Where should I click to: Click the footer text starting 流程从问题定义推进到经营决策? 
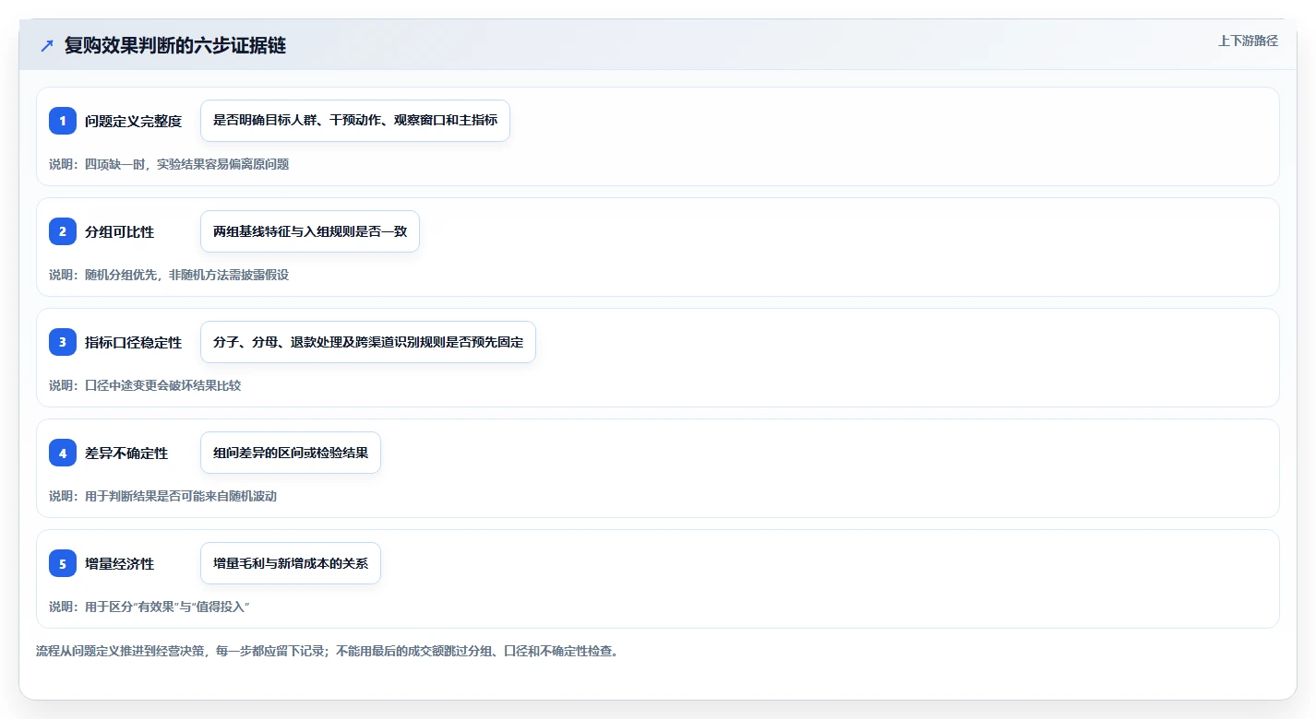pyautogui.click(x=327, y=651)
